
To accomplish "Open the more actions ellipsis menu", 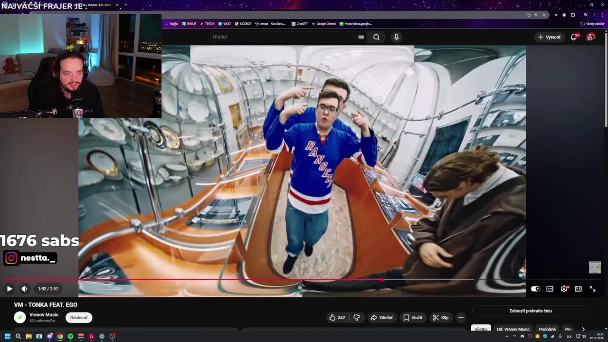I will [x=461, y=318].
